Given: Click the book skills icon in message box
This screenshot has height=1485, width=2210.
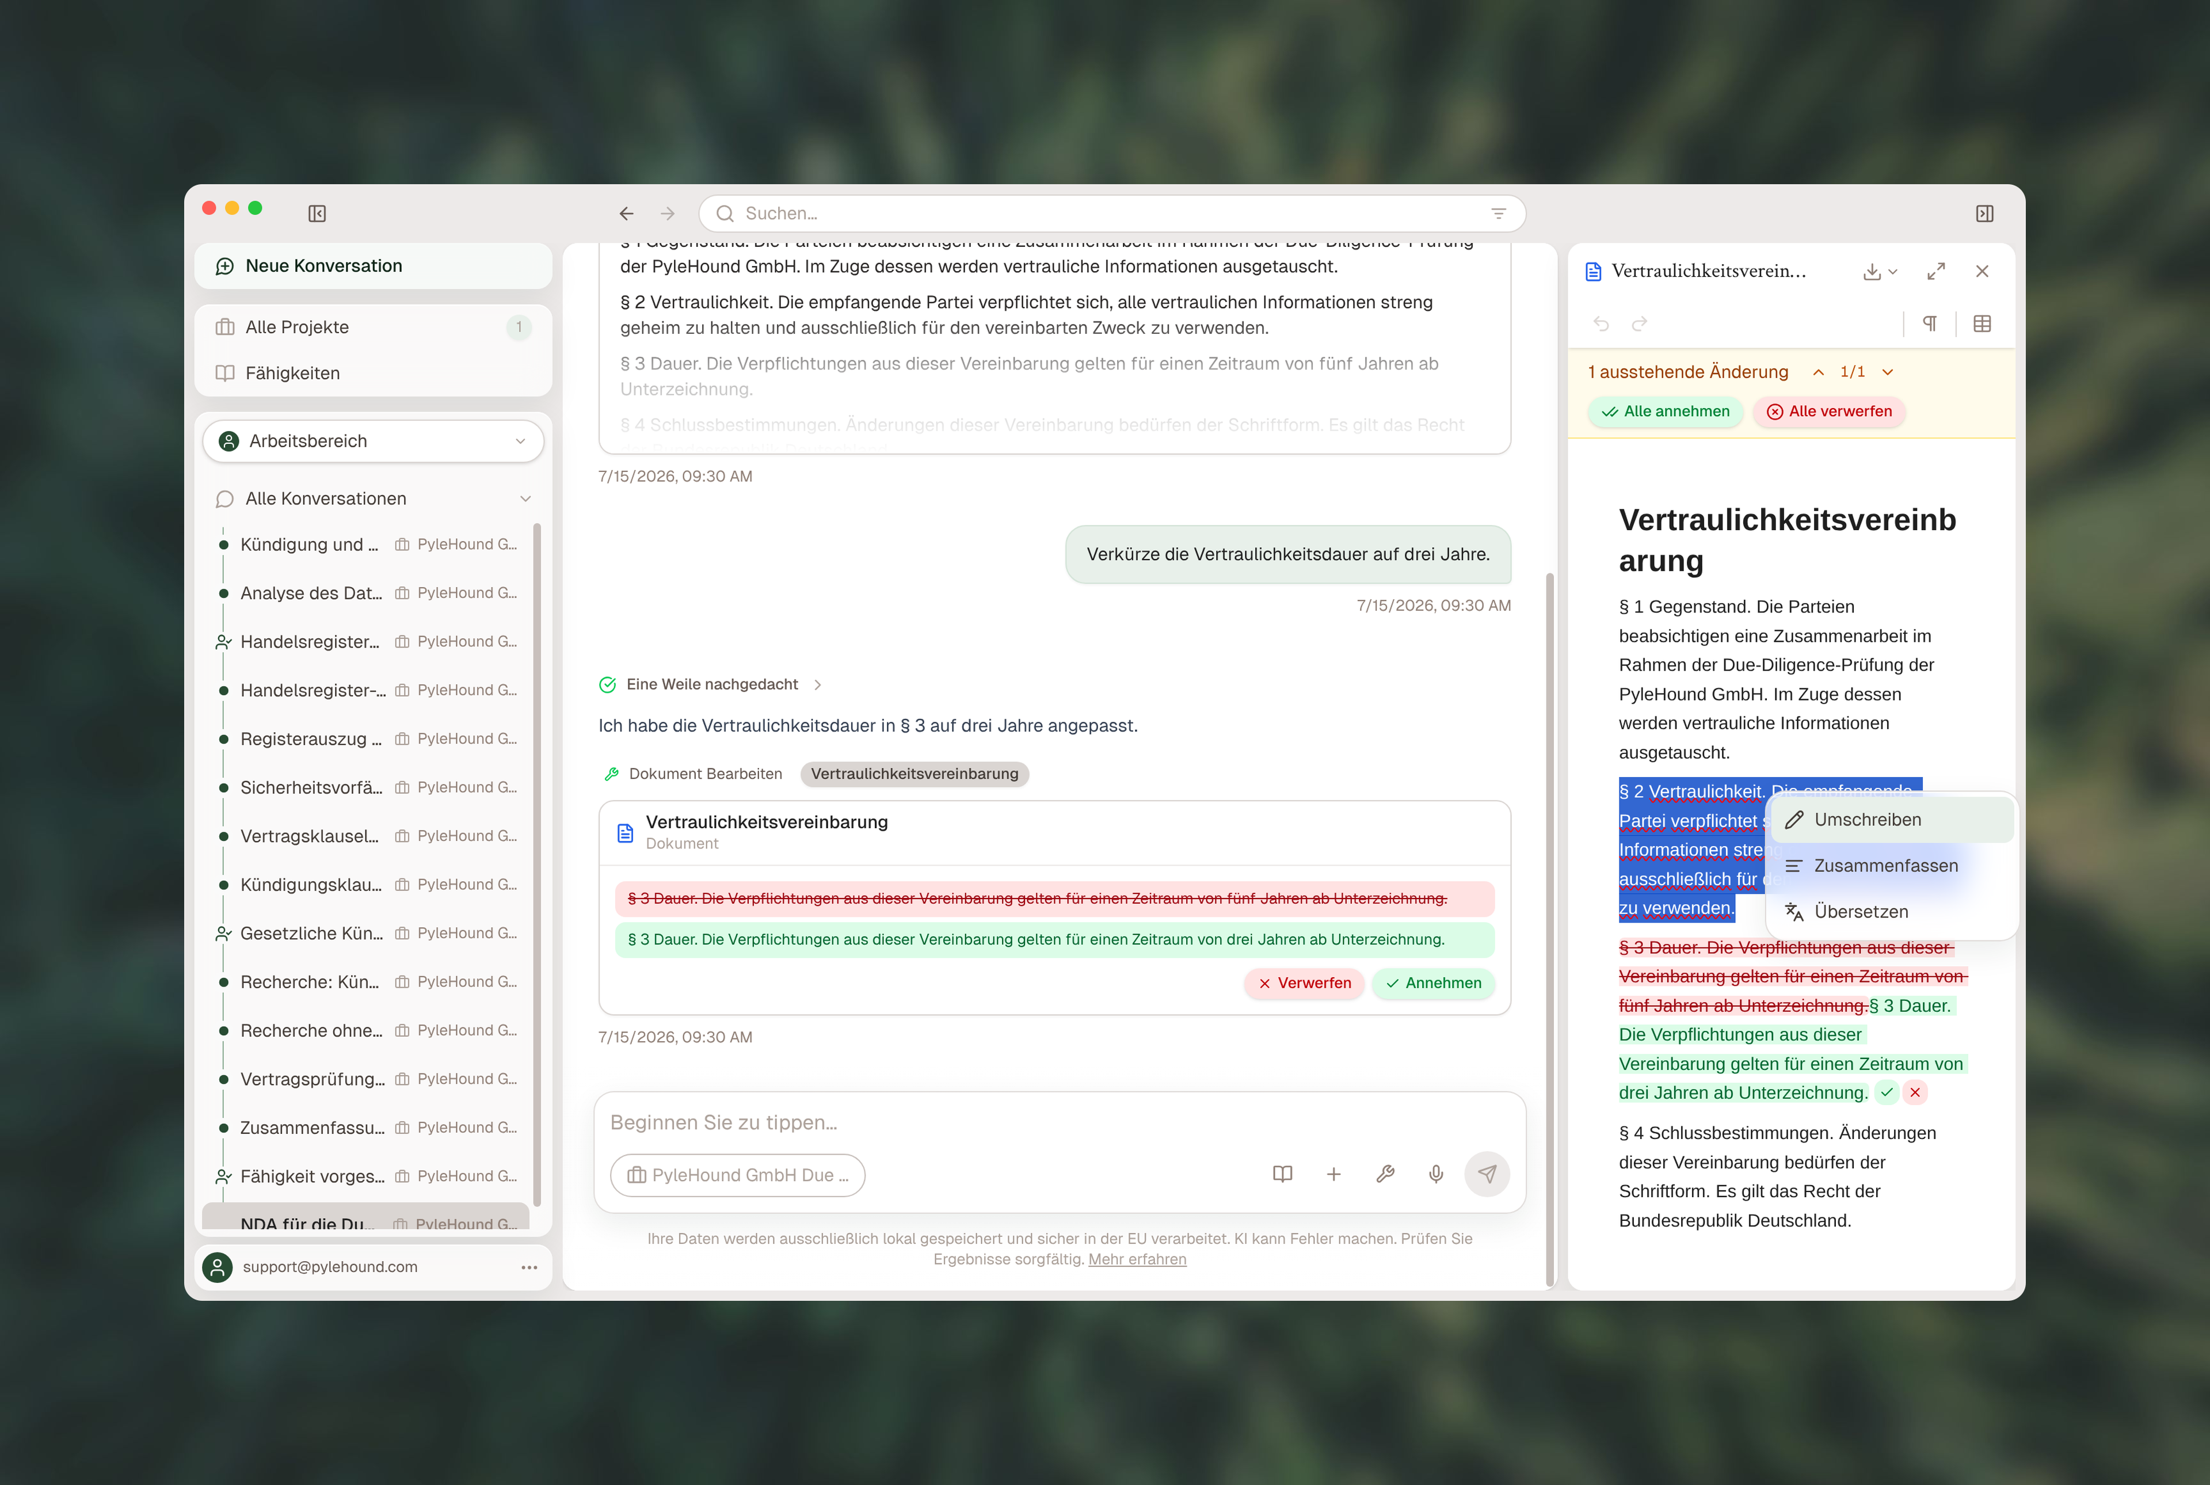Looking at the screenshot, I should point(1282,1174).
